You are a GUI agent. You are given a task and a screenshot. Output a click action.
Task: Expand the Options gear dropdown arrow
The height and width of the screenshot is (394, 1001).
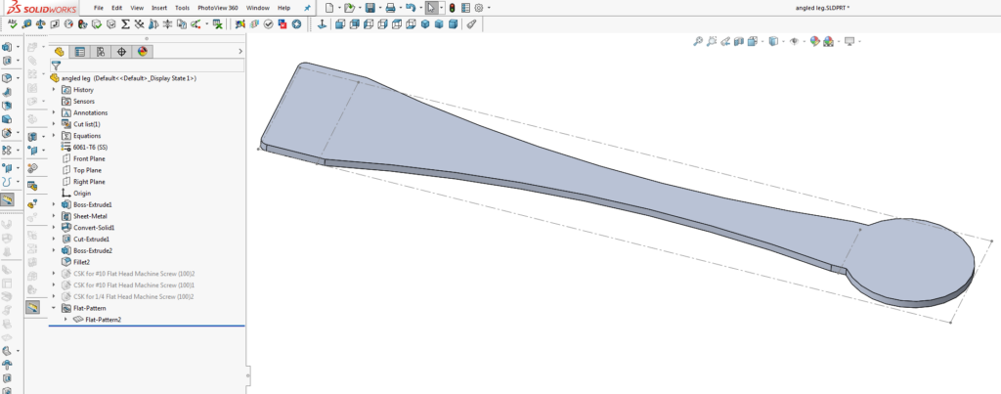point(489,8)
